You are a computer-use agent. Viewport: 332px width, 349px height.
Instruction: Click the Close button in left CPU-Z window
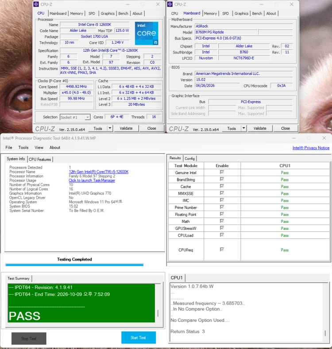[151, 128]
